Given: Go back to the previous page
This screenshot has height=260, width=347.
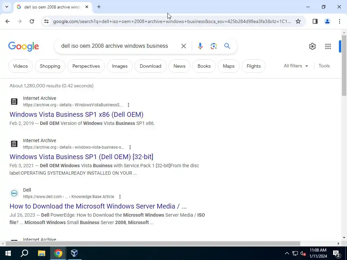Looking at the screenshot, I should [x=7, y=21].
